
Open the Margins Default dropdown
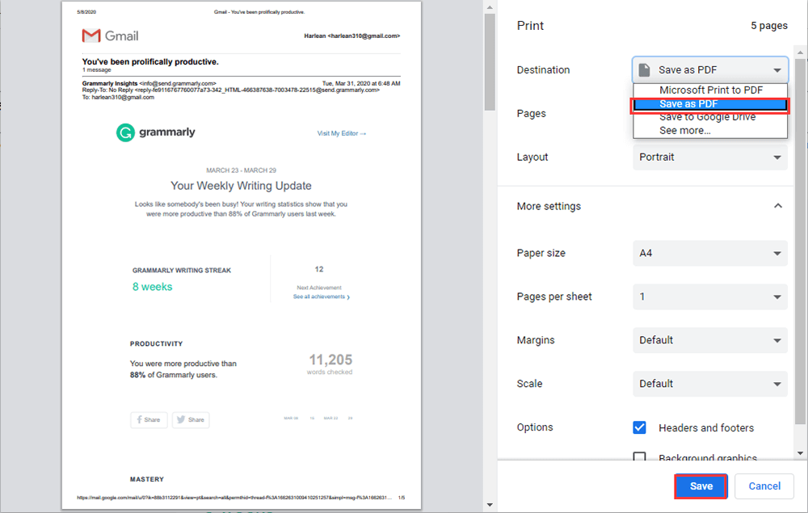(x=710, y=340)
